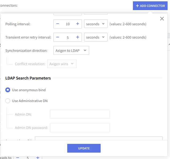This screenshot has width=170, height=159.
Task: Click the Account base DN field
Action: [98, 139]
